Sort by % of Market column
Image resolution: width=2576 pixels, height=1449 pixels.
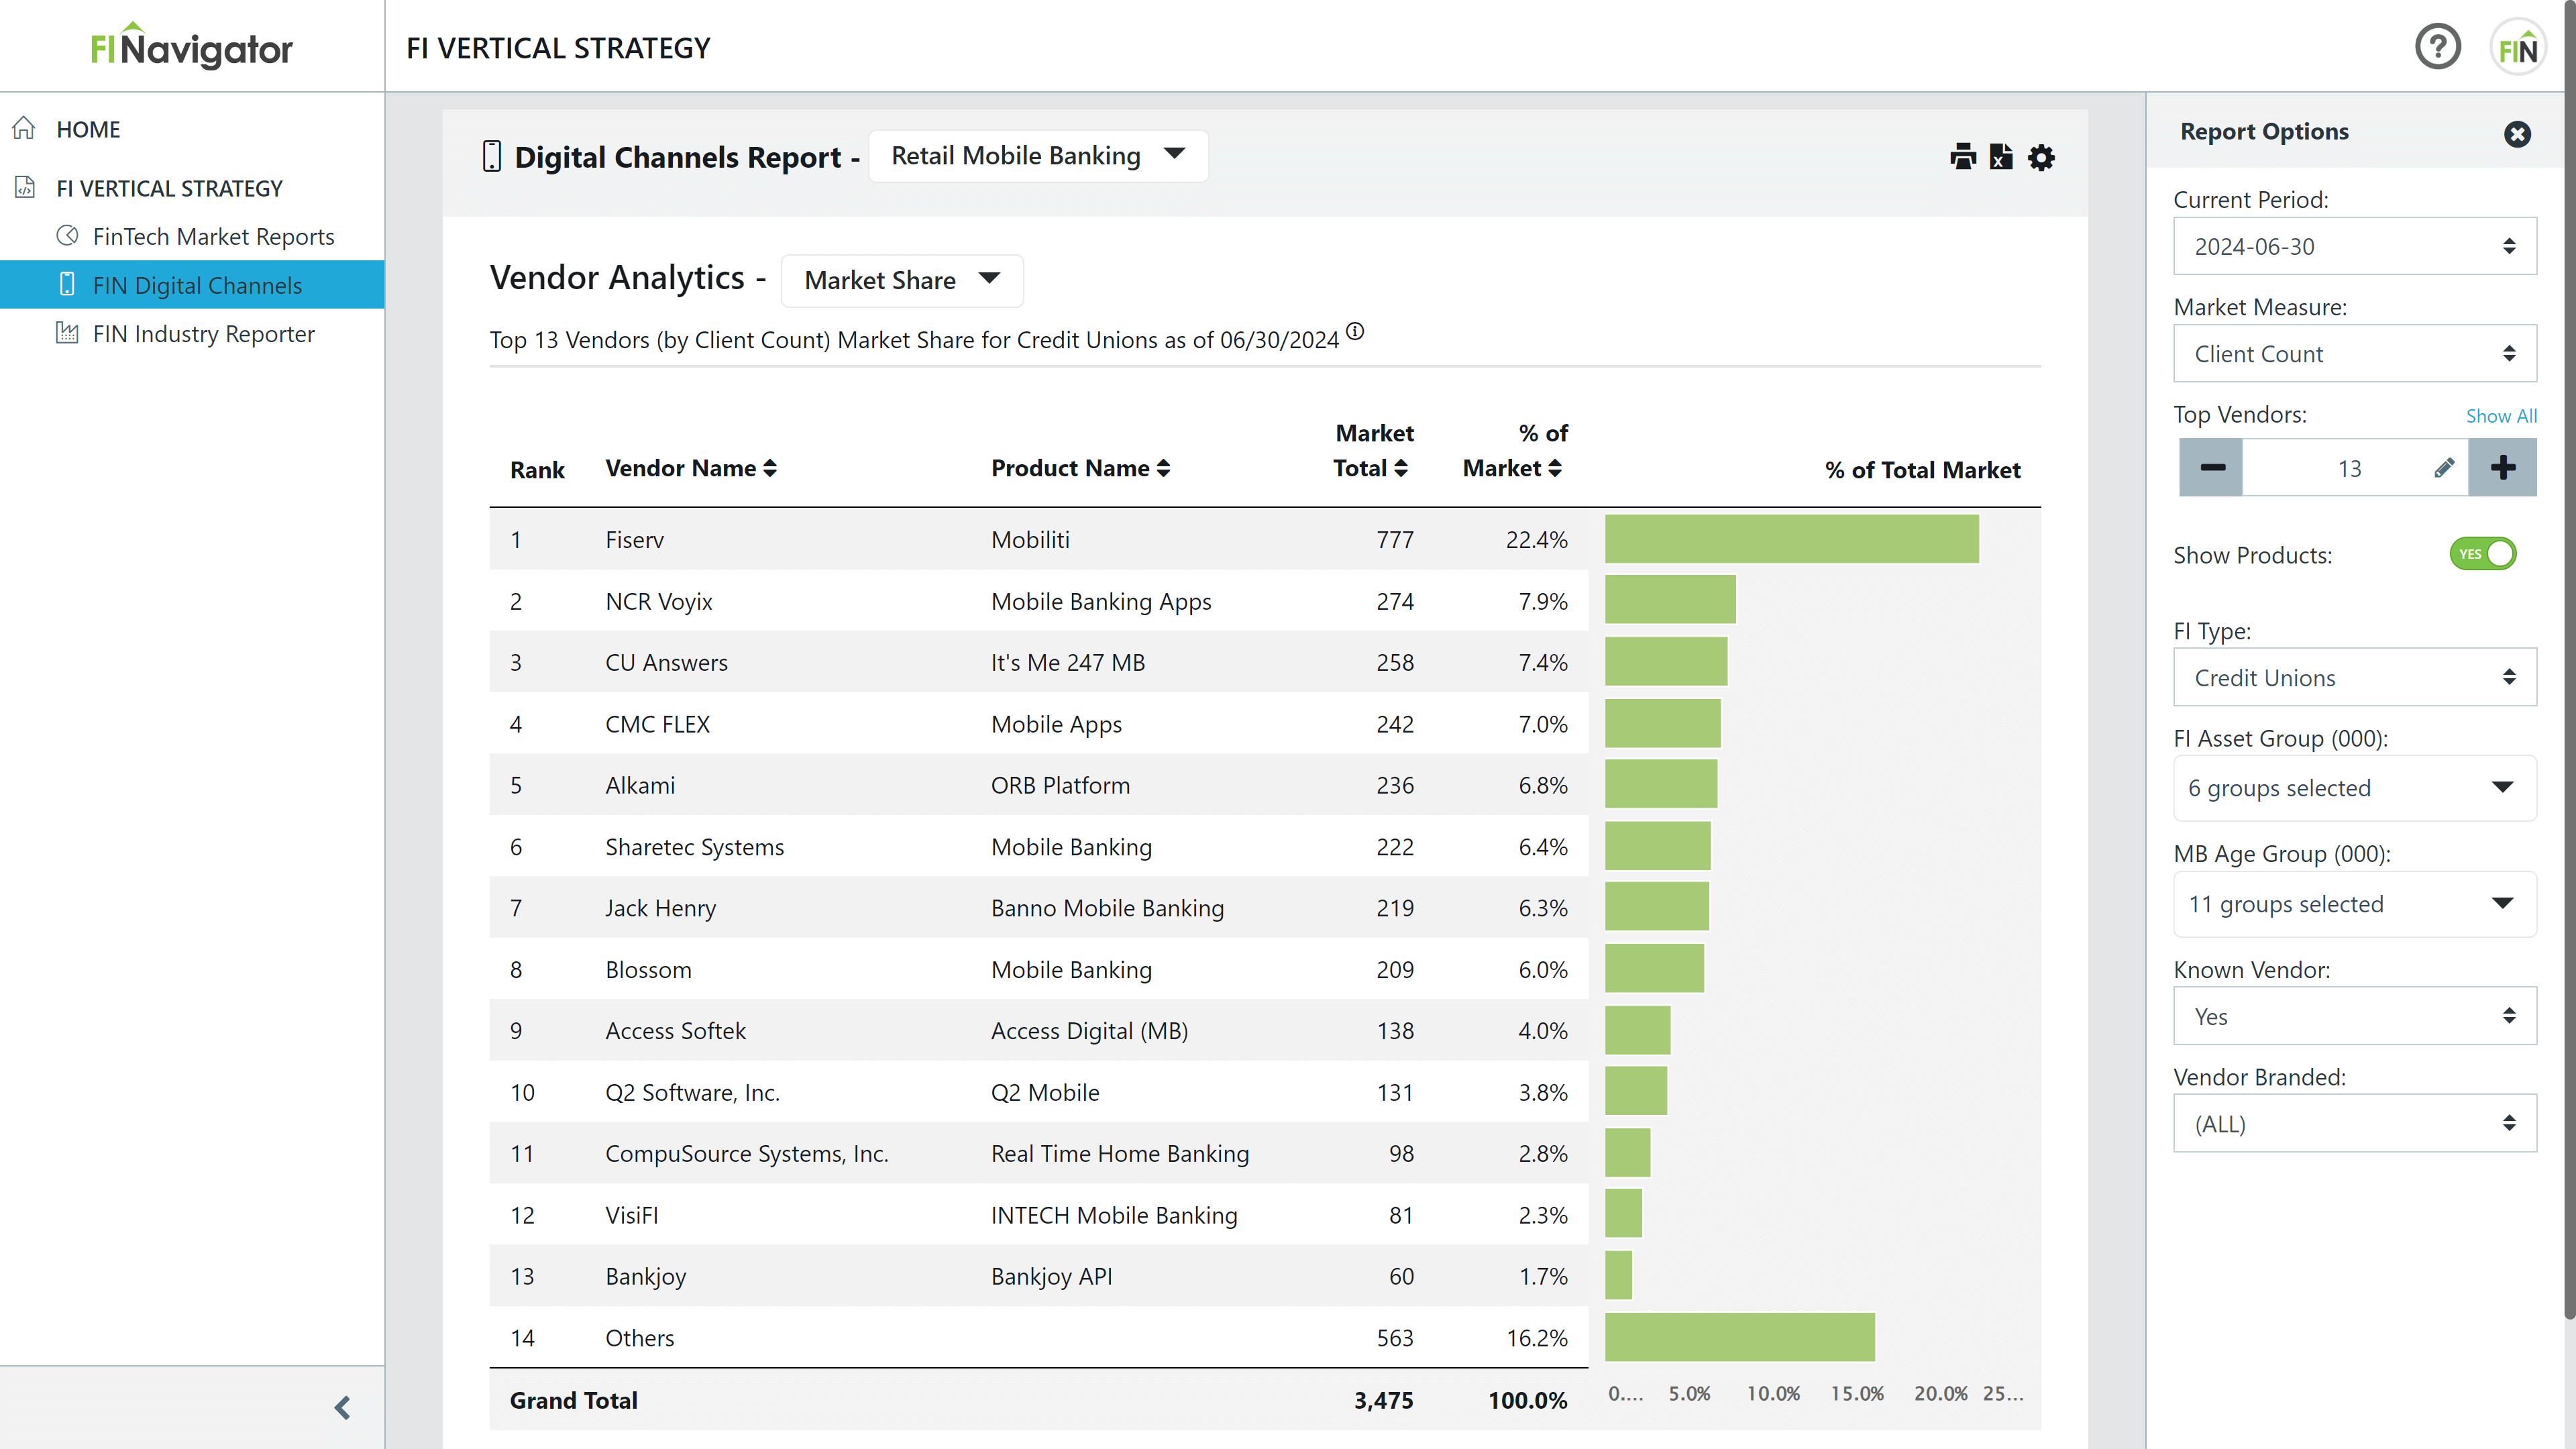1514,451
